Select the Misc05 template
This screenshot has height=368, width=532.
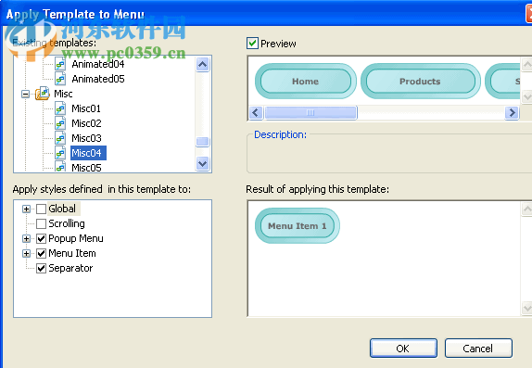pos(86,168)
